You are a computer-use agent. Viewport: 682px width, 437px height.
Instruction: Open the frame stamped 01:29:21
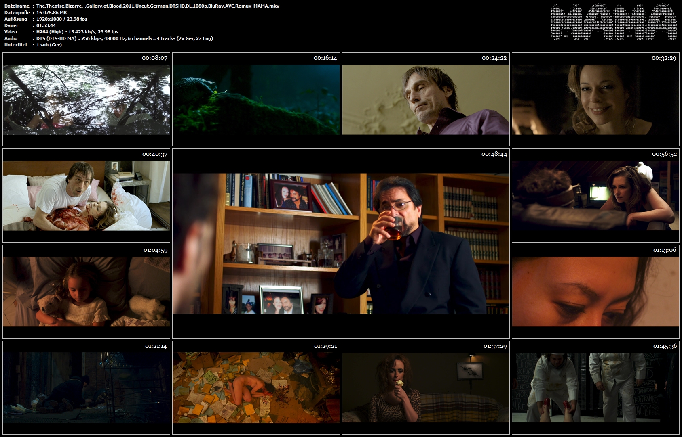click(256, 387)
